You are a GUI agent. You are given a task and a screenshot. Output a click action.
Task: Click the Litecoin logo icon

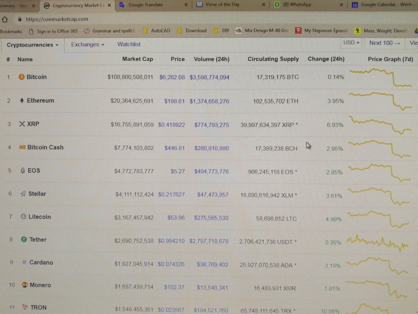[23, 217]
